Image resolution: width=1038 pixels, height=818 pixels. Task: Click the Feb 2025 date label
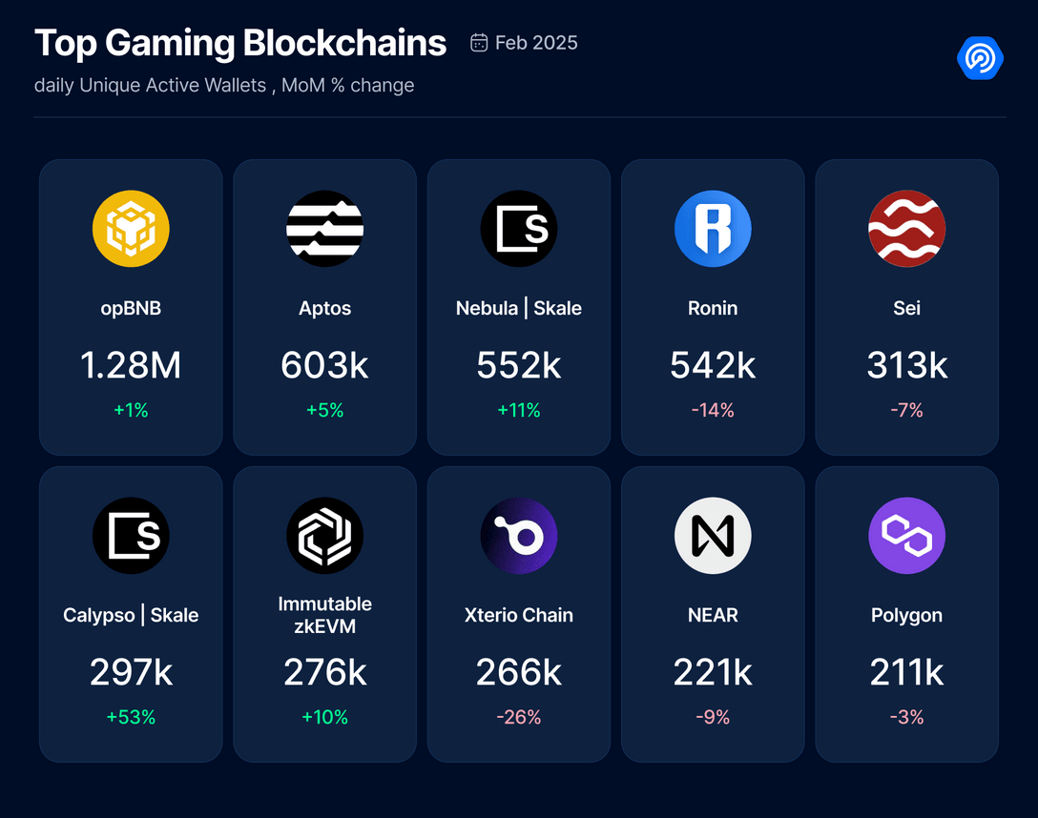pos(536,43)
